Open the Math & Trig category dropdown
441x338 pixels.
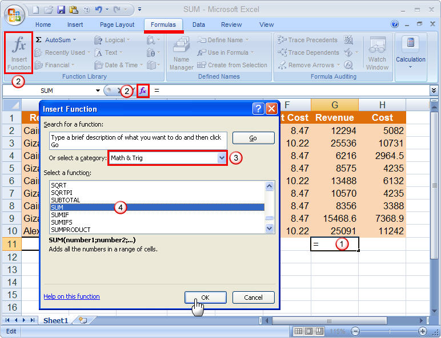click(222, 158)
